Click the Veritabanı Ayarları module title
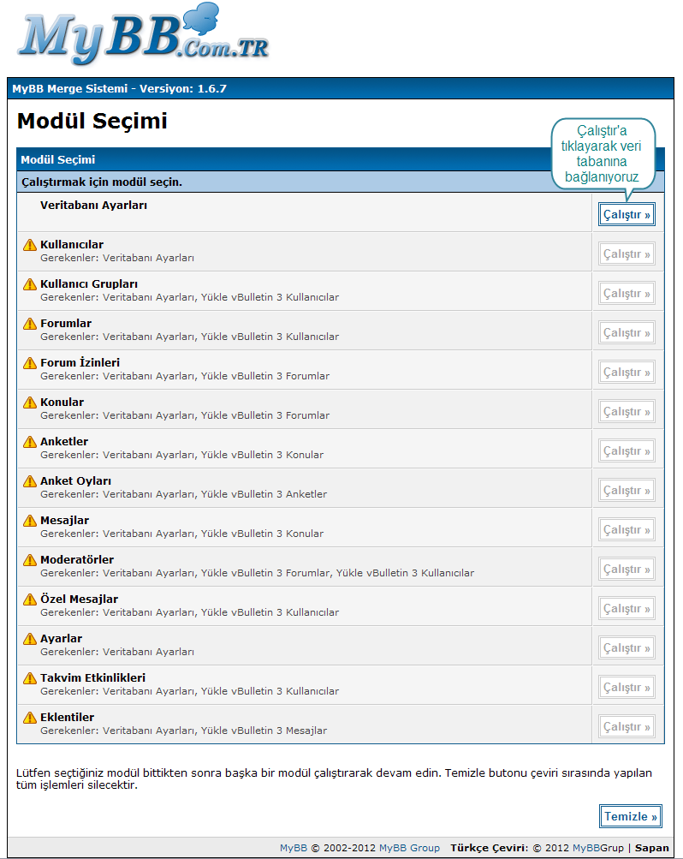Viewport: 683px width, 859px height. click(x=93, y=206)
